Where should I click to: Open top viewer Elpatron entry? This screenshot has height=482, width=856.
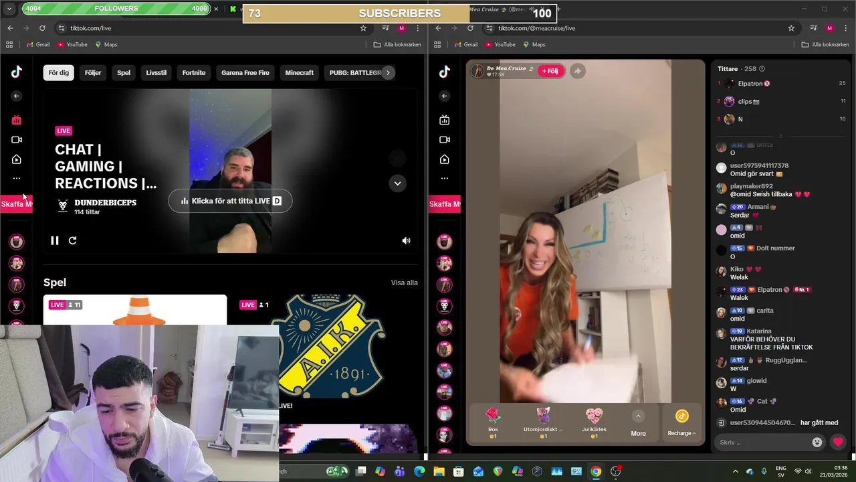[x=781, y=84]
